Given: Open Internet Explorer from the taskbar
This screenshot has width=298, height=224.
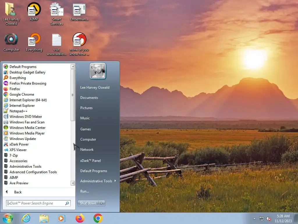Looking at the screenshot, I should pos(26,218).
